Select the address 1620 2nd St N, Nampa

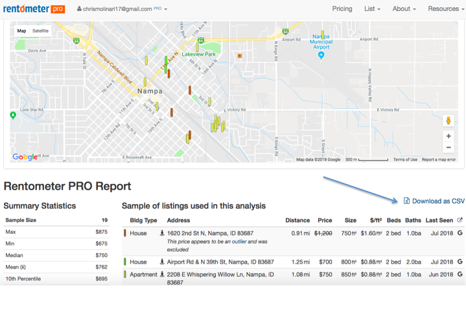tap(210, 233)
